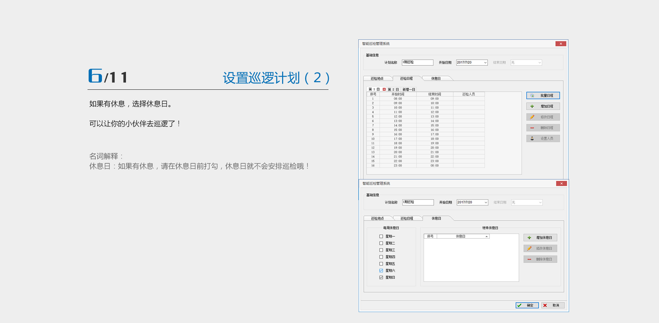Viewport: 659px width, 323px height.
Task: Click the 批量日程 batch schedule icon
Action: [532, 96]
